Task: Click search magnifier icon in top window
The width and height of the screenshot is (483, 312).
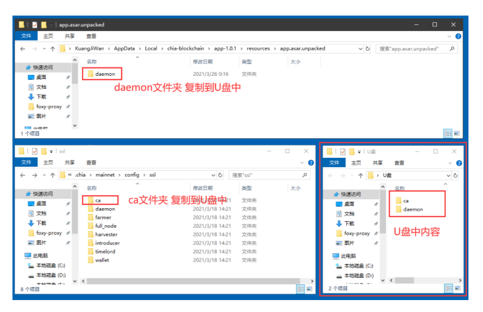Action: [452, 49]
